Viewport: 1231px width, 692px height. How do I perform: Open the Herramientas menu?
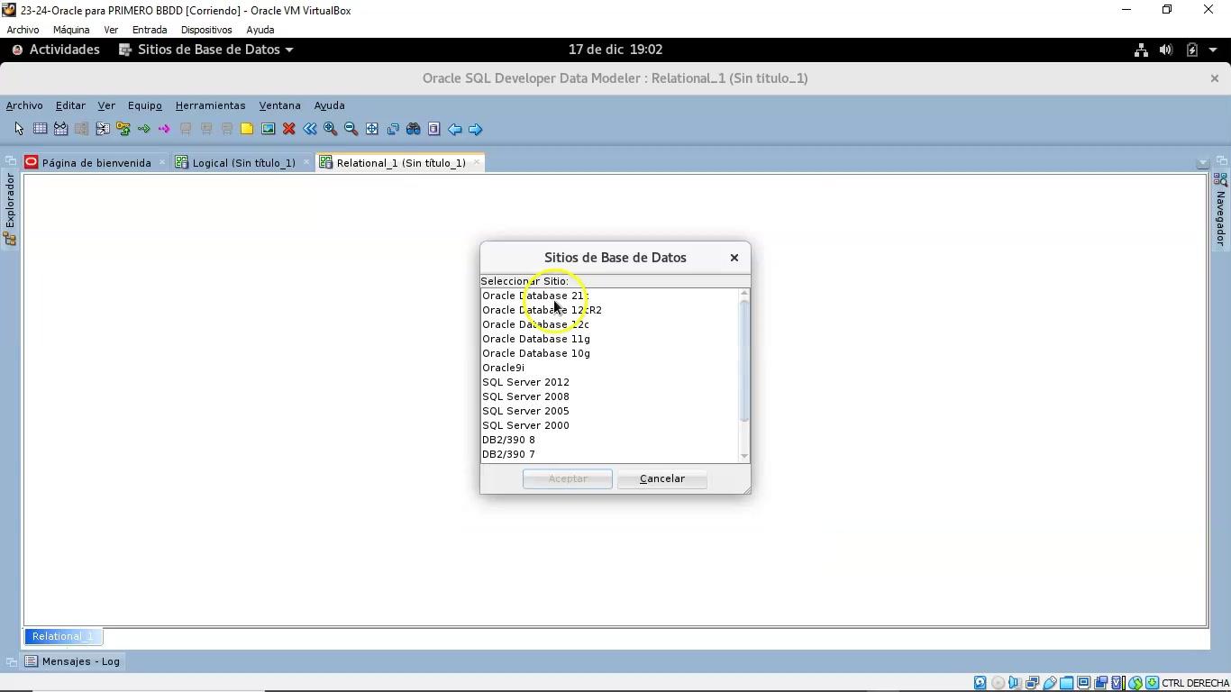pyautogui.click(x=210, y=105)
